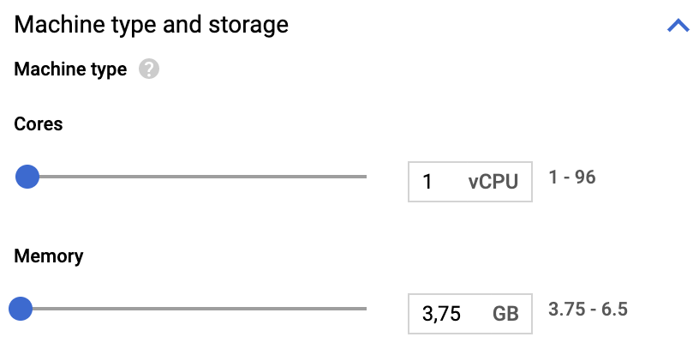The height and width of the screenshot is (343, 699).
Task: Set memory to maximum at slider track end
Action: click(x=365, y=309)
